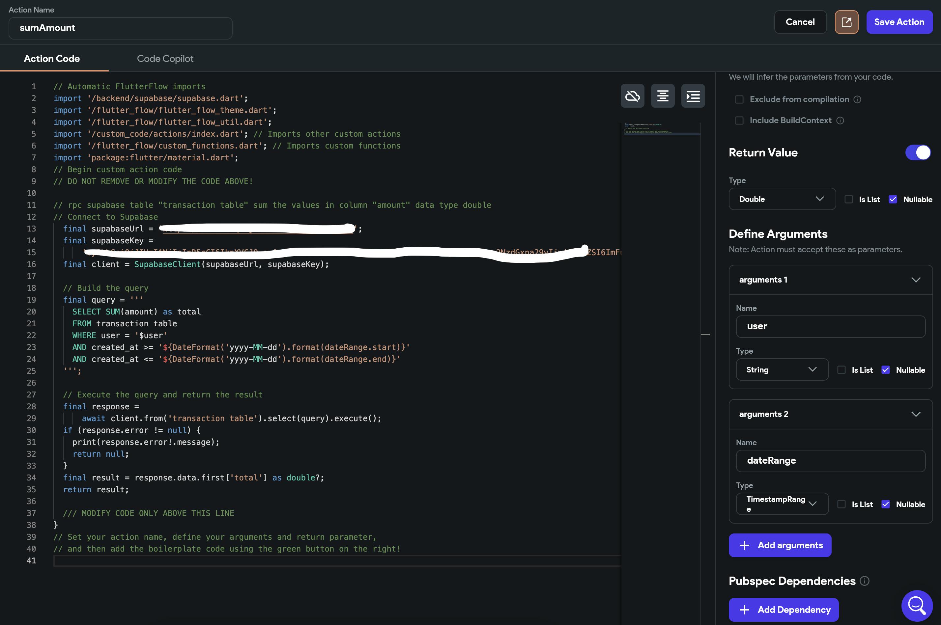Image resolution: width=941 pixels, height=625 pixels.
Task: Open the TimestampRange type dropdown
Action: [782, 504]
